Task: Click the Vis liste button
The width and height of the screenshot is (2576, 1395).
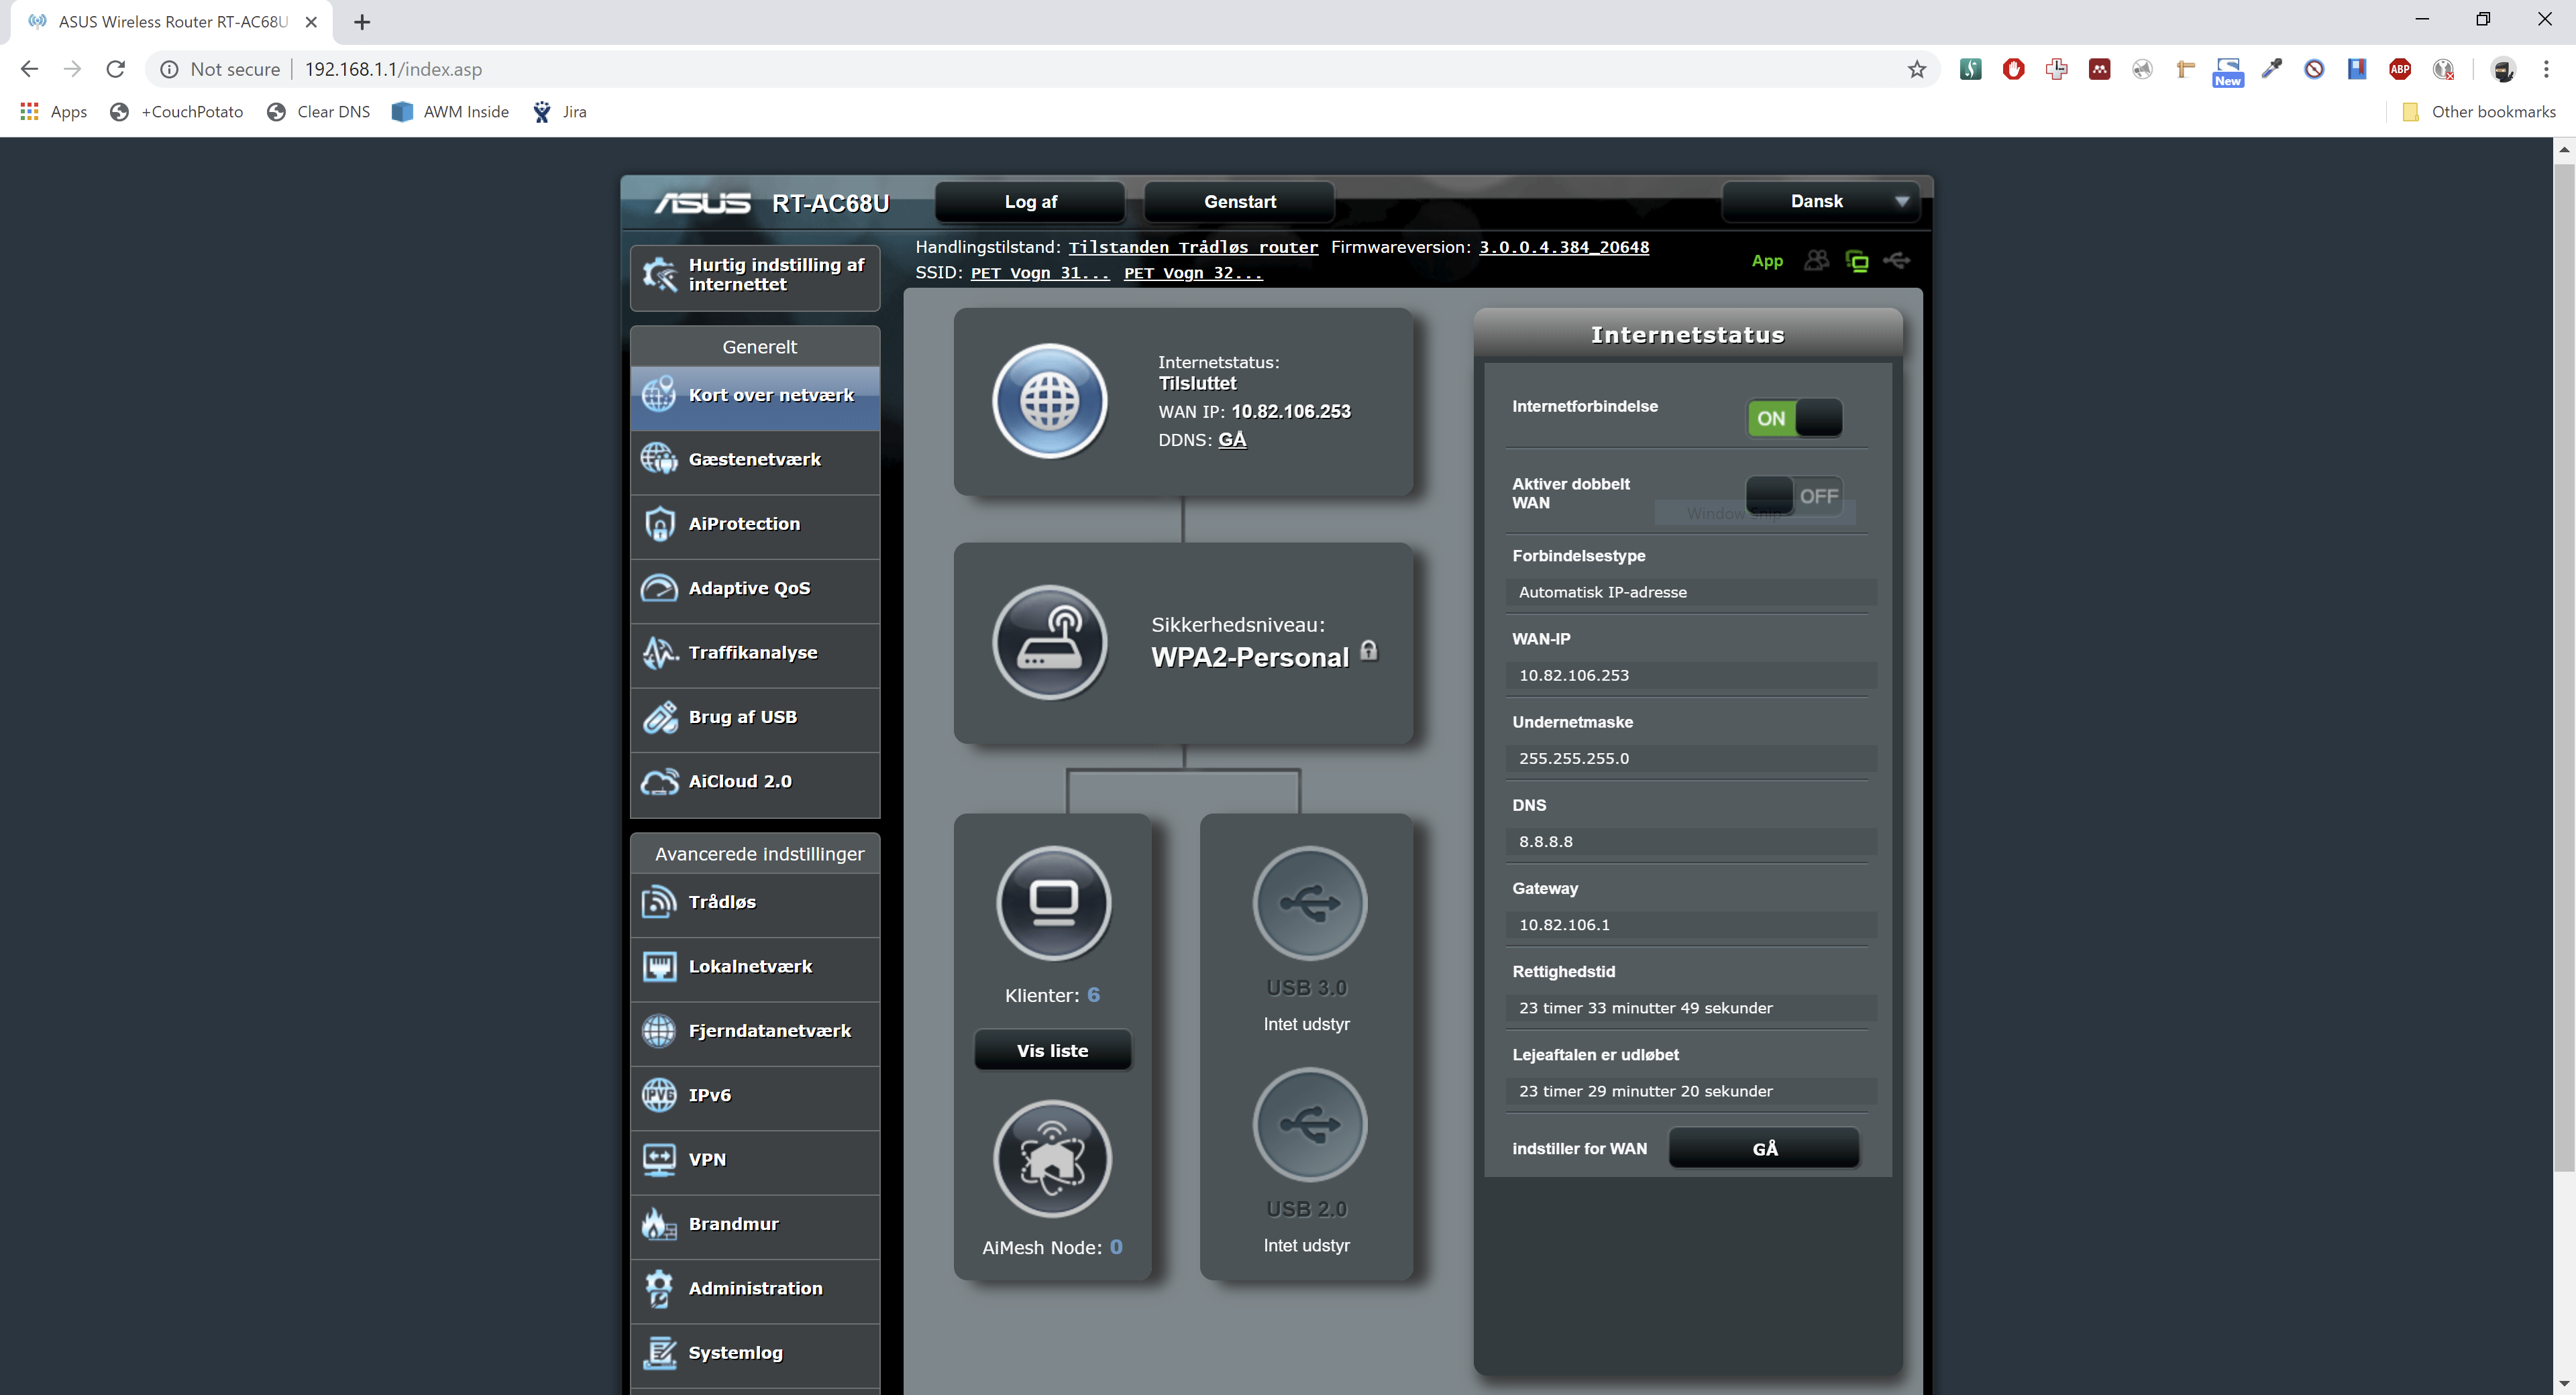Action: pyautogui.click(x=1052, y=1050)
